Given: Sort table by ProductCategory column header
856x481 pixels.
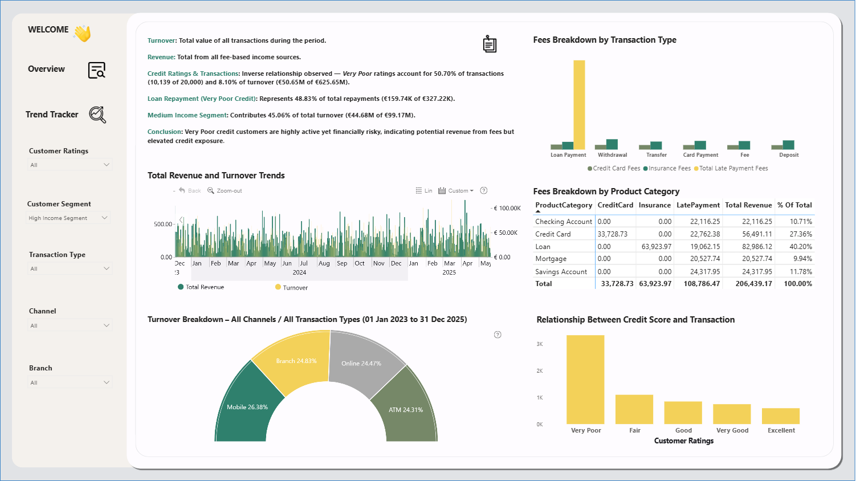Looking at the screenshot, I should 564,205.
